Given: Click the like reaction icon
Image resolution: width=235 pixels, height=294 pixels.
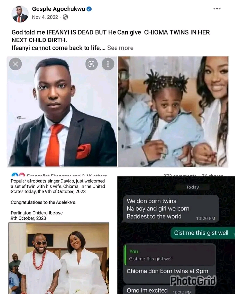Looking at the screenshot, I should (15, 175).
